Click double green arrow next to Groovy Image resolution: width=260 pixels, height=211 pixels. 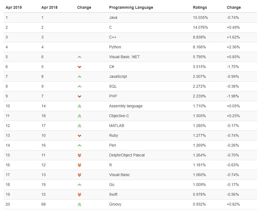[79, 204]
